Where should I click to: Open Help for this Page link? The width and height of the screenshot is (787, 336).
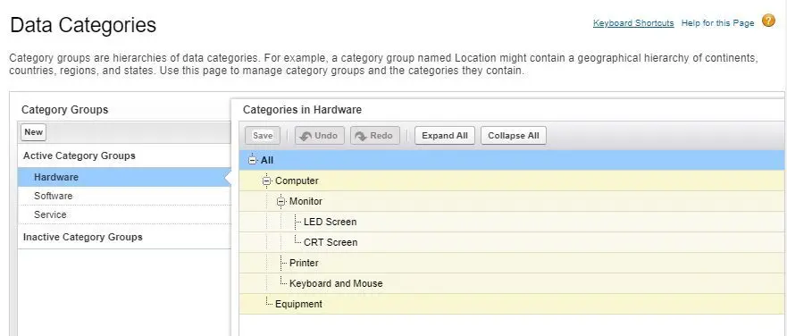[x=717, y=23]
